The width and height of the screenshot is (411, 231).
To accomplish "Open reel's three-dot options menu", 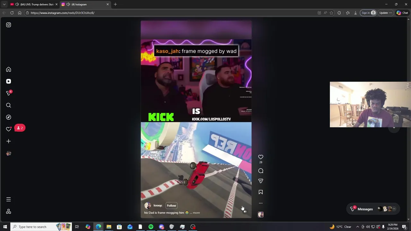I will pos(261,203).
